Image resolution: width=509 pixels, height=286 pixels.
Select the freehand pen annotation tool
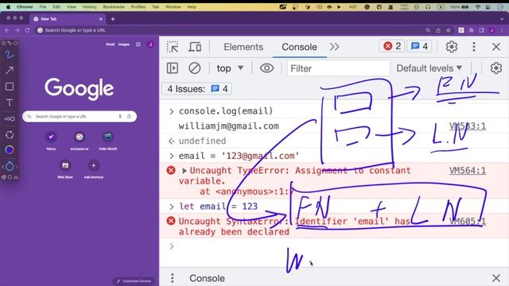pos(9,55)
